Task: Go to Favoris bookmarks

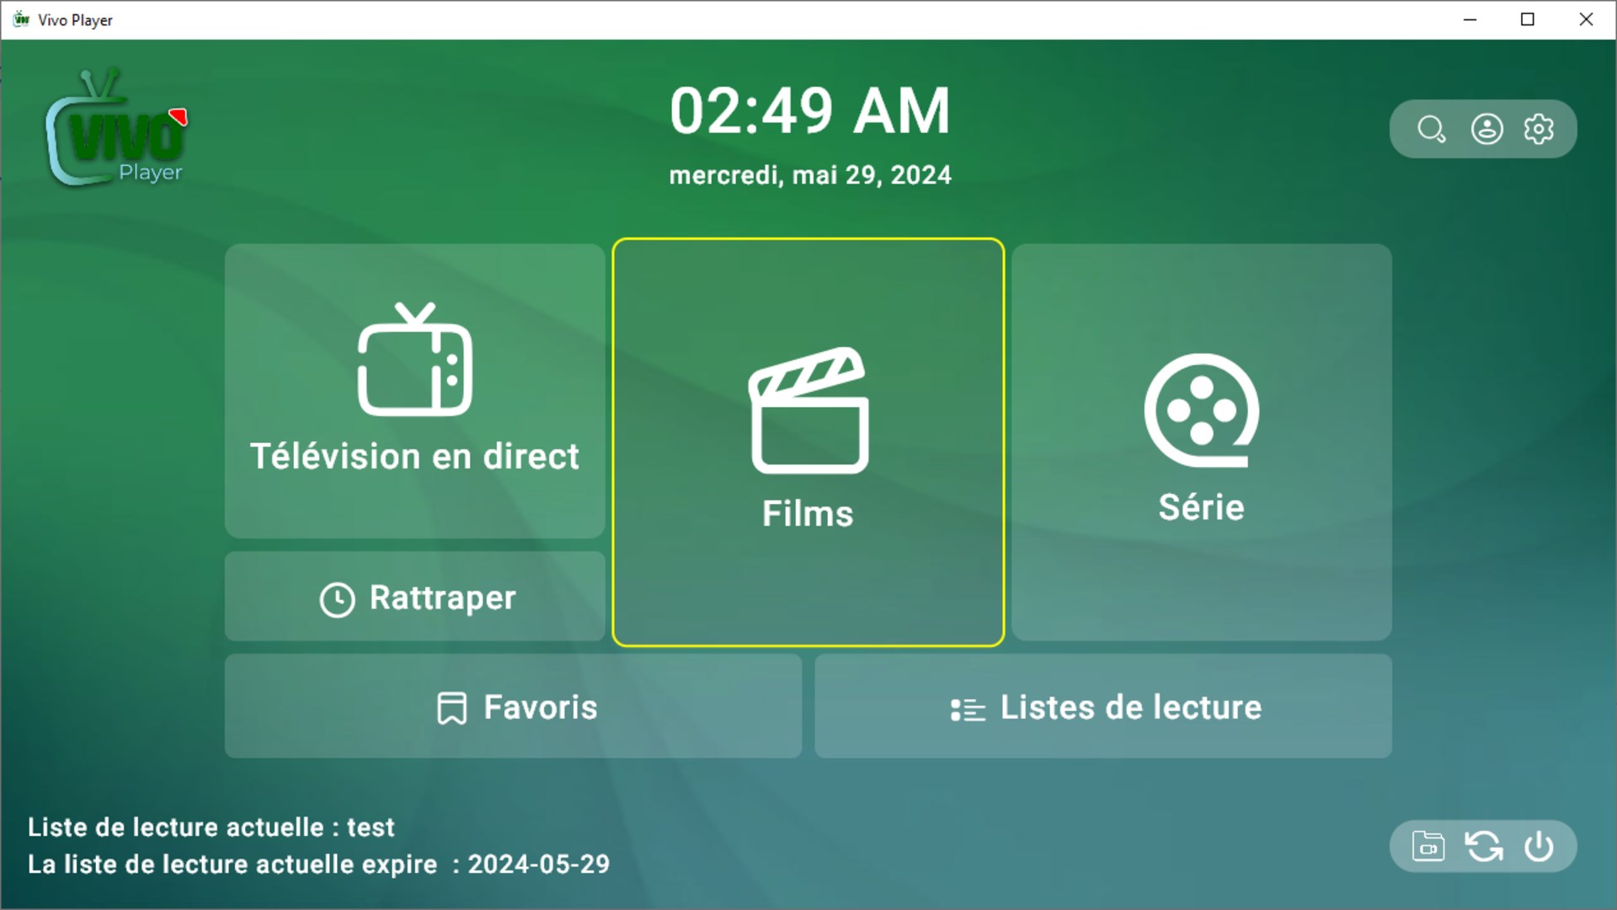Action: [x=513, y=707]
